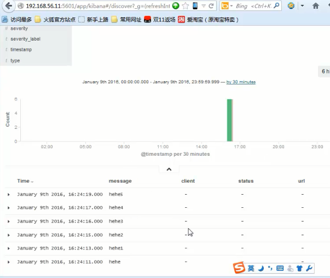Open the IME soft keyboard icon
The image size is (330, 278).
pyautogui.click(x=280, y=269)
